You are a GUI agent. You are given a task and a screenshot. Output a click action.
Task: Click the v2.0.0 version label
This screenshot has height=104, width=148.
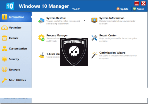[76, 9]
